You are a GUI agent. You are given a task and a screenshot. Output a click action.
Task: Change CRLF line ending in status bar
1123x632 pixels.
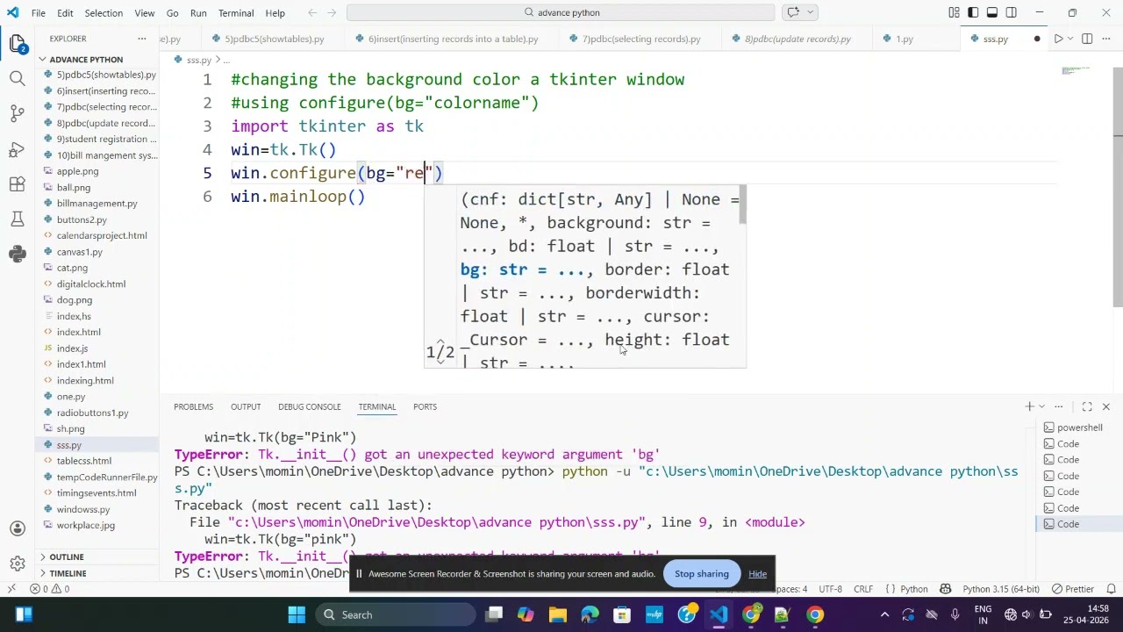click(863, 589)
